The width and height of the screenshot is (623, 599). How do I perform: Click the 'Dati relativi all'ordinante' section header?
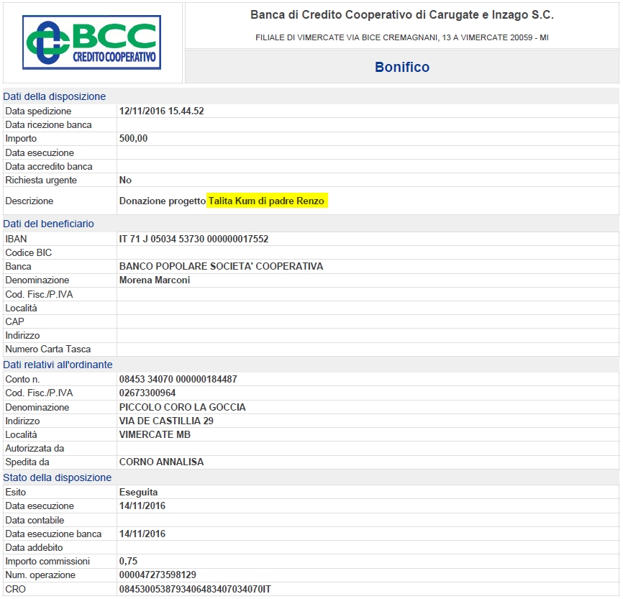click(x=58, y=365)
